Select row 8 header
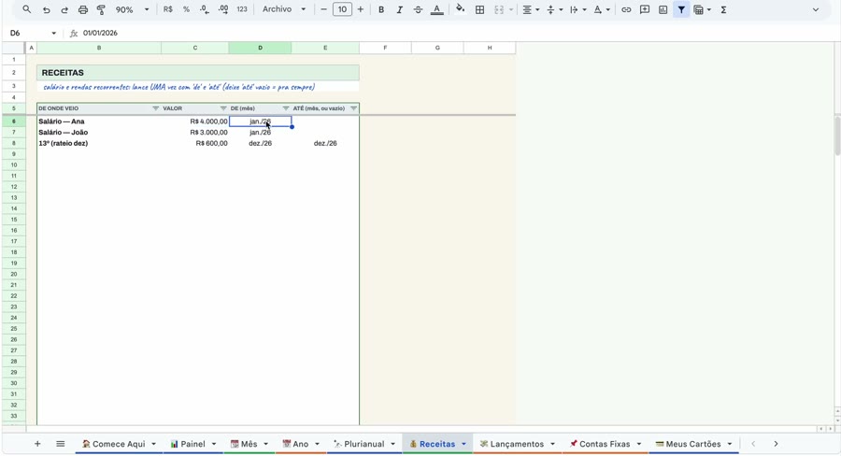841x456 pixels. coord(14,143)
